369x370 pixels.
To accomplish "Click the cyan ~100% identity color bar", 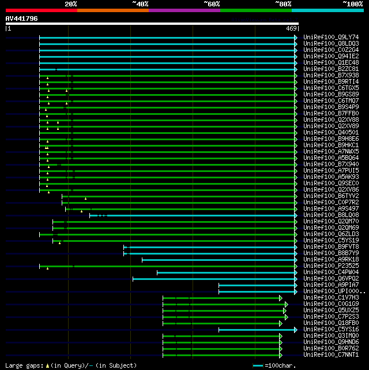I will point(327,10).
